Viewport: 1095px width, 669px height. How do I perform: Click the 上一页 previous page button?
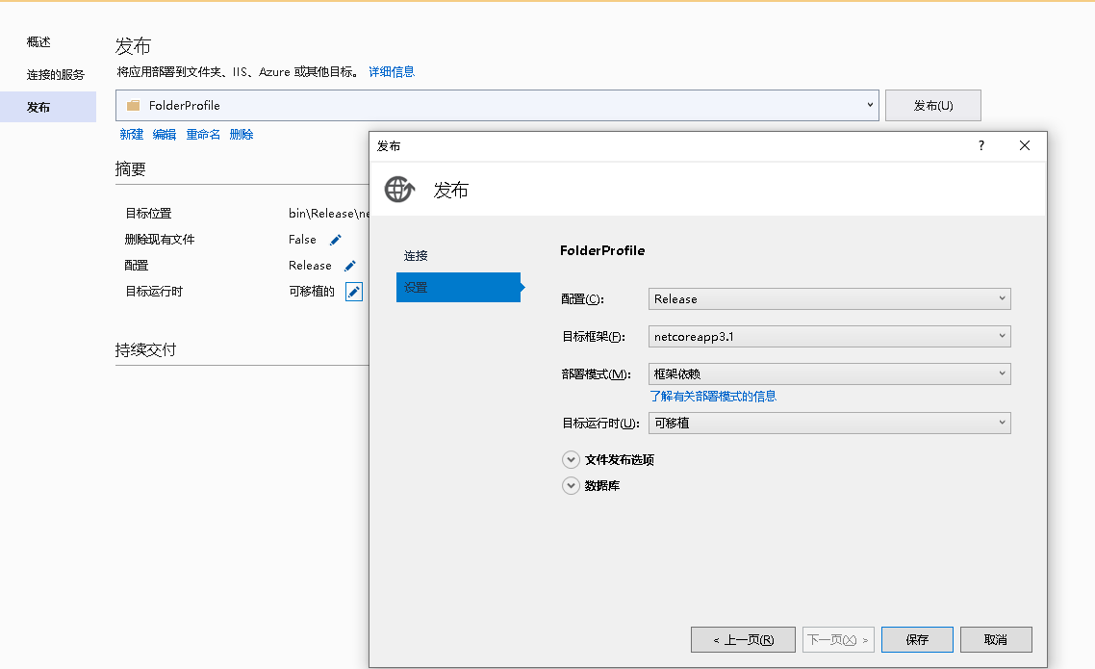tap(743, 640)
